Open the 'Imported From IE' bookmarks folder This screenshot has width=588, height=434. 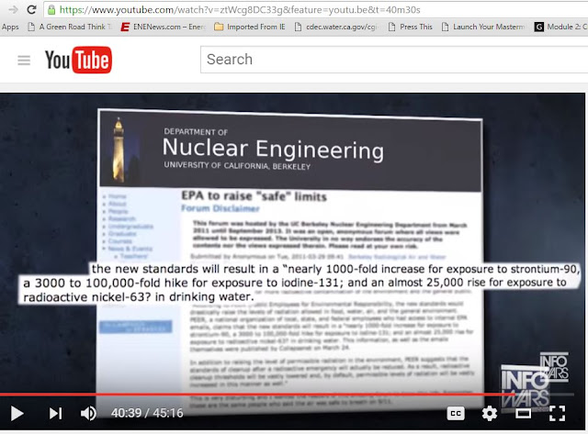pyautogui.click(x=250, y=27)
